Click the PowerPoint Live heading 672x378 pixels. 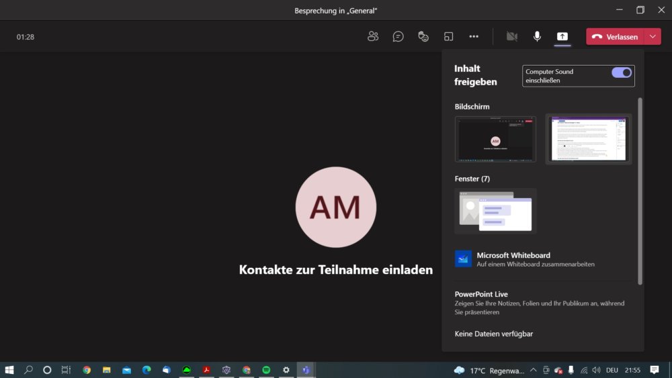point(481,294)
